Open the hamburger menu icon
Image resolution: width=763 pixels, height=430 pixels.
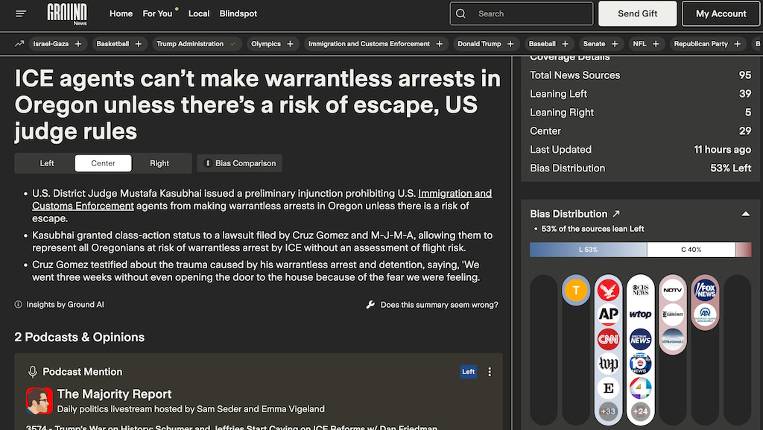[x=20, y=13]
